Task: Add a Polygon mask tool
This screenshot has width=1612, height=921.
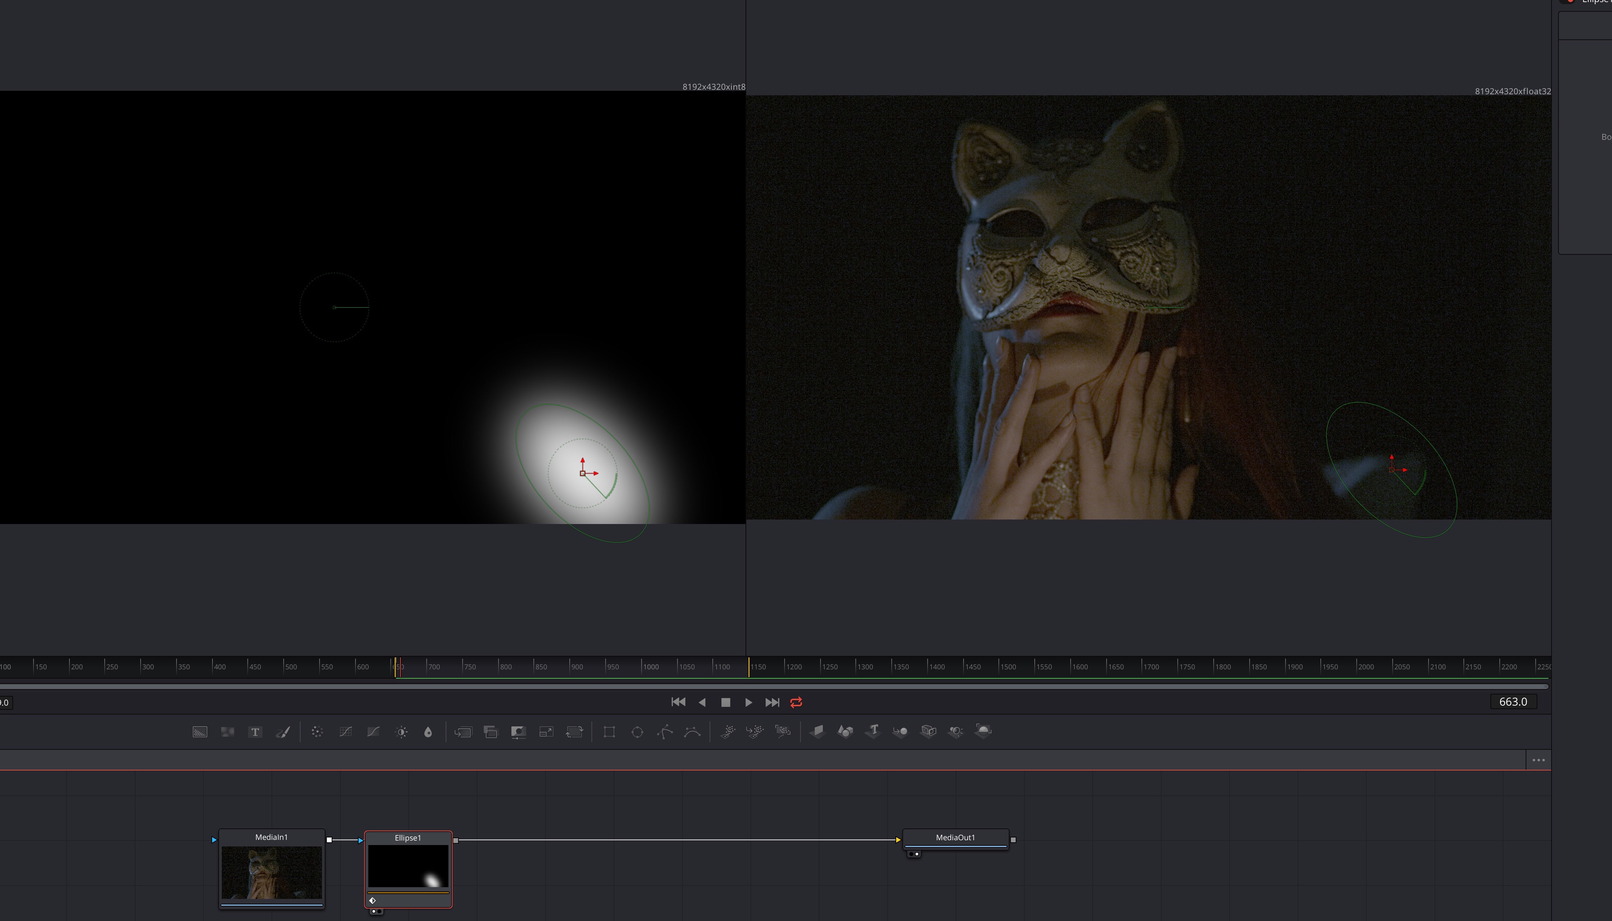Action: (x=665, y=732)
